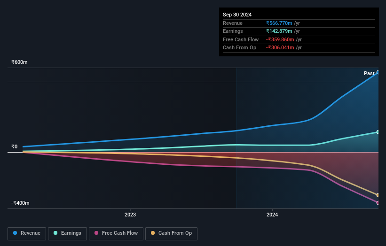Screen dimensions: 386x246
Task: Click the -₹306.041m cash from op value
Action: tap(280, 48)
